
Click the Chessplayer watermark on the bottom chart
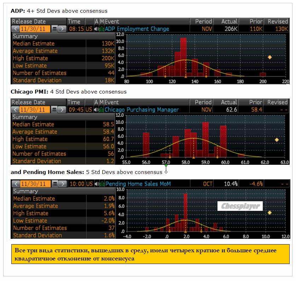240,206
